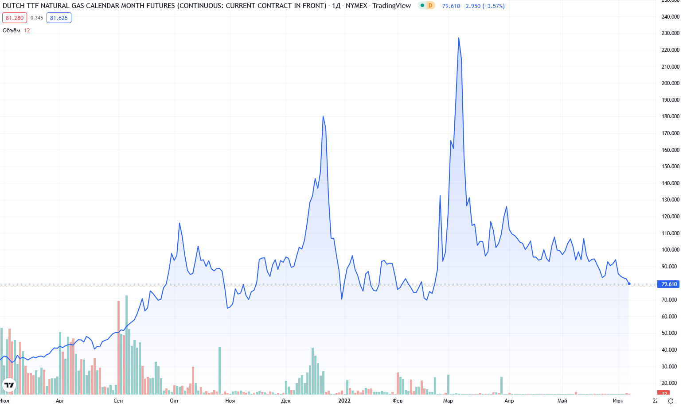The height and width of the screenshot is (407, 683).
Task: Click the chart symbol title DUTCH TTF
Action: pyautogui.click(x=164, y=6)
